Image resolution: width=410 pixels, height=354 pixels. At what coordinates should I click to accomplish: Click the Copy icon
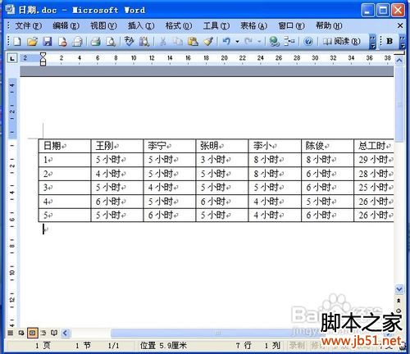click(x=178, y=42)
